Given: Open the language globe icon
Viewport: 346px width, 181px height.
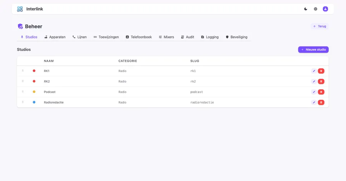Looking at the screenshot, I should 316,9.
